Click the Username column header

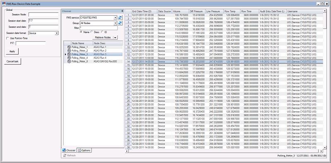[x=305, y=11]
